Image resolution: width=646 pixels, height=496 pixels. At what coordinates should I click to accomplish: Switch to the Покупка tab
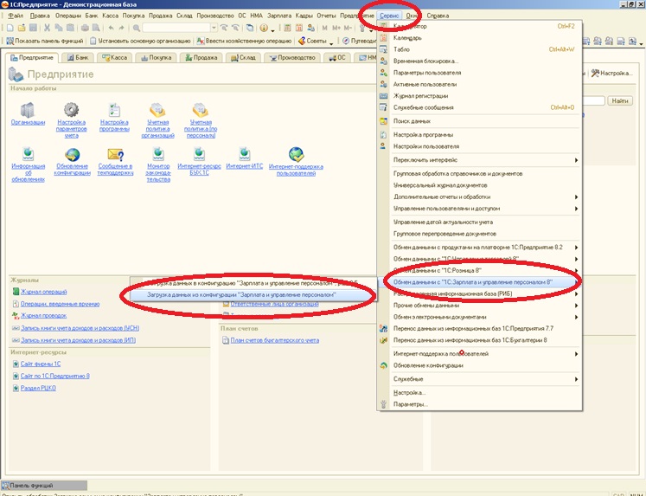[x=157, y=58]
